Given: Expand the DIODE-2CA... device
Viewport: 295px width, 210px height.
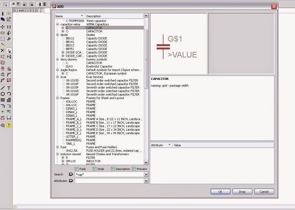Looking at the screenshot, I should pos(63,52).
